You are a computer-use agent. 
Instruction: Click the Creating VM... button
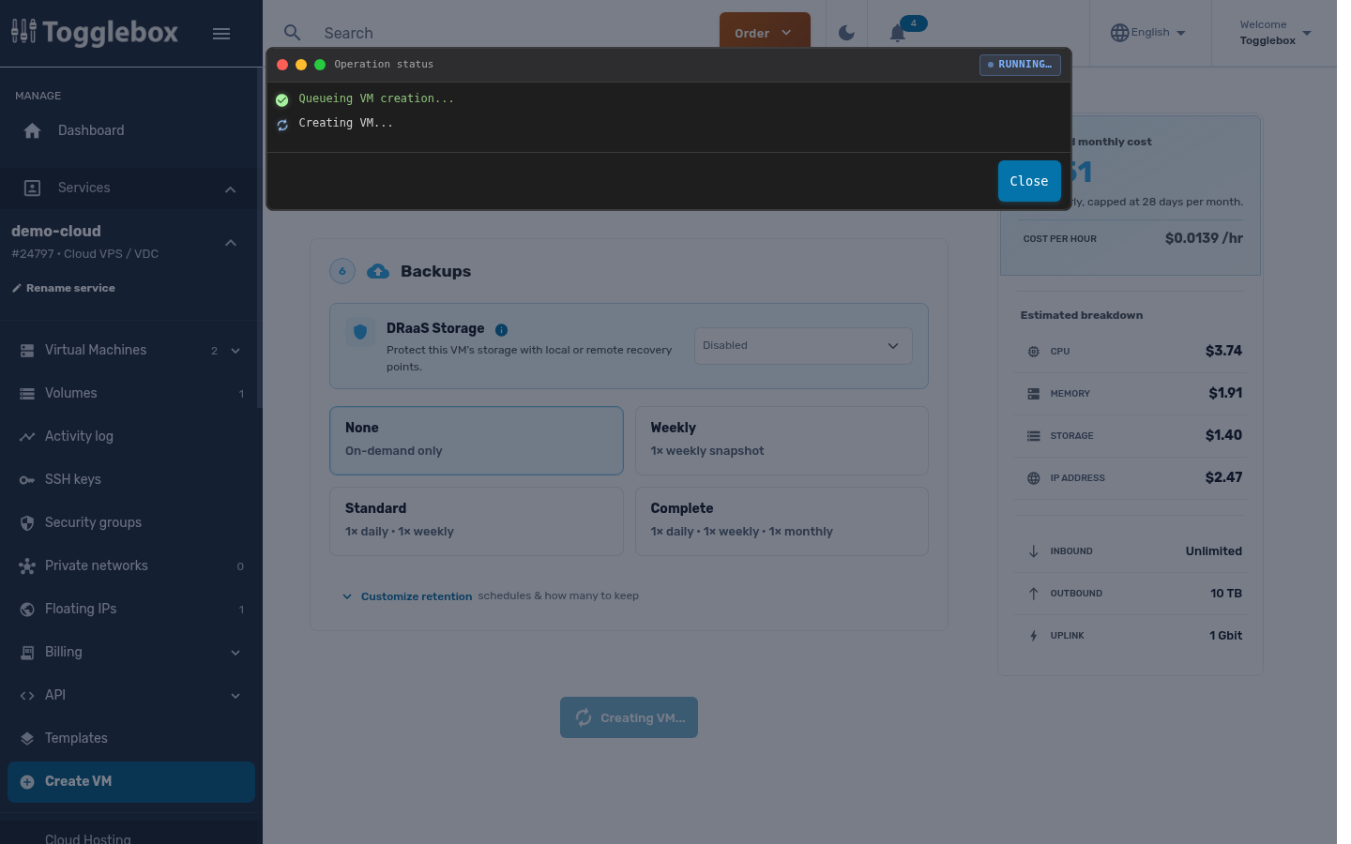[629, 717]
